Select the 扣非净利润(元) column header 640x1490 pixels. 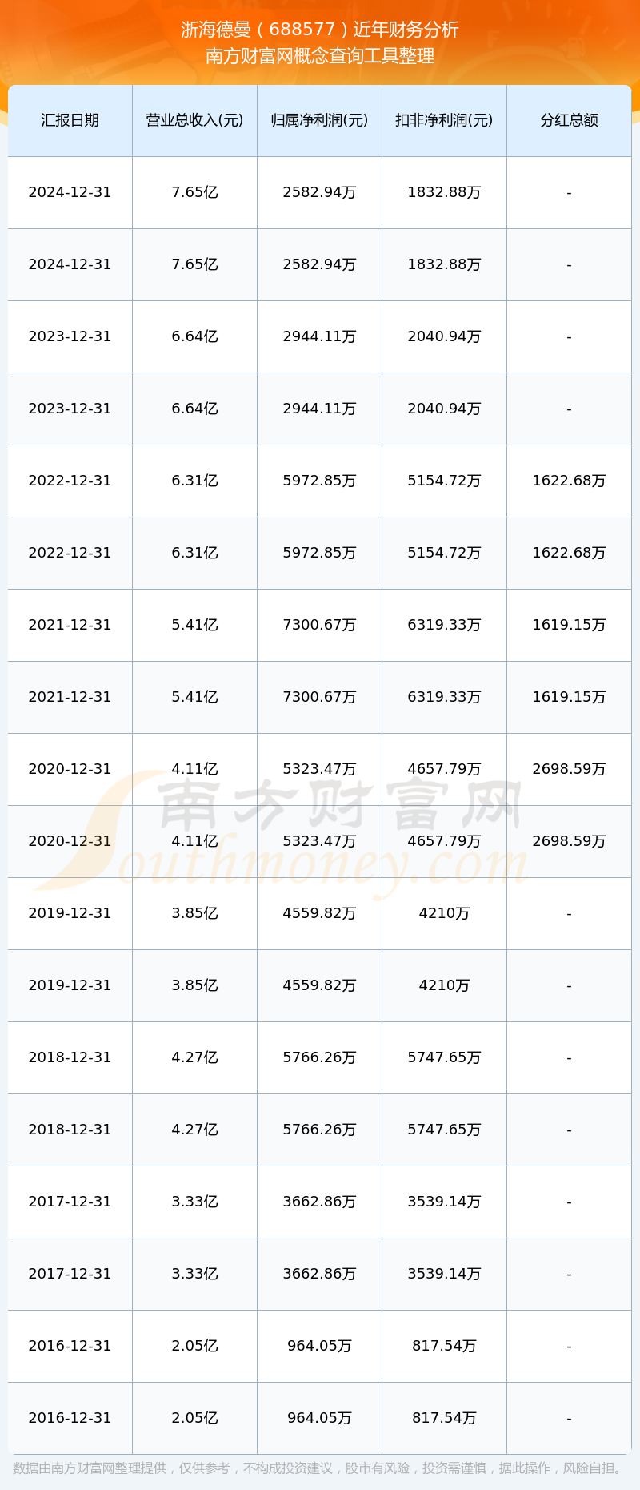click(444, 120)
